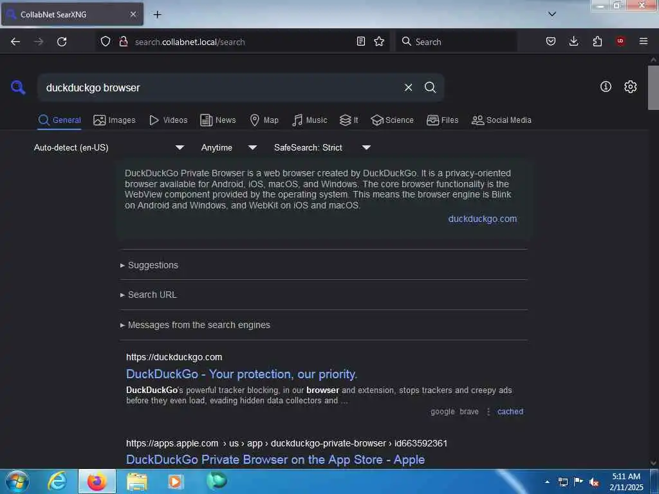This screenshot has width=659, height=494.
Task: Click the Action Center flag icon
Action: (579, 482)
